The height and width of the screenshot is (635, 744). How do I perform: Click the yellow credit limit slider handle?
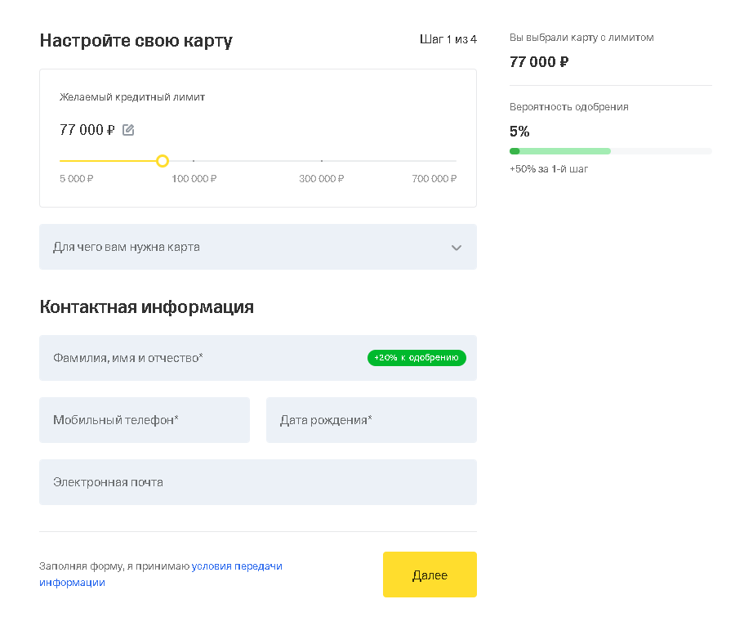[x=163, y=161]
